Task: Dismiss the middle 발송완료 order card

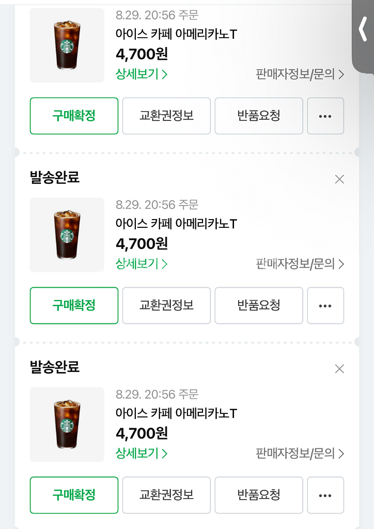Action: click(x=339, y=179)
